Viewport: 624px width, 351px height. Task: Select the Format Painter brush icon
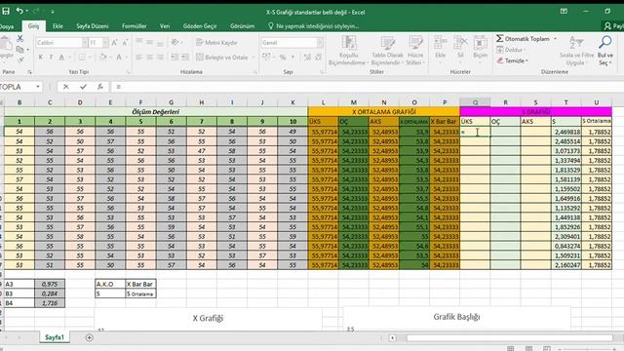20,59
